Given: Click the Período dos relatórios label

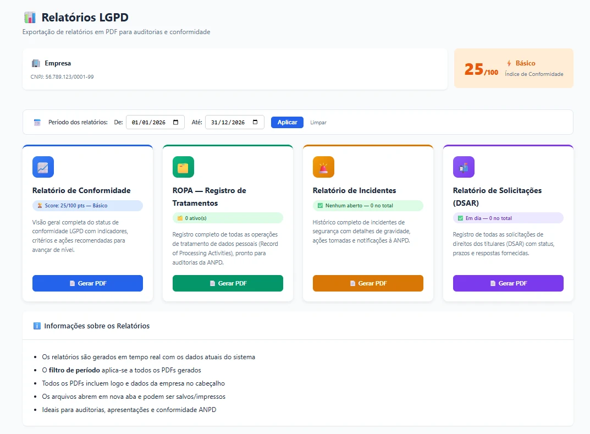Looking at the screenshot, I should pos(78,122).
